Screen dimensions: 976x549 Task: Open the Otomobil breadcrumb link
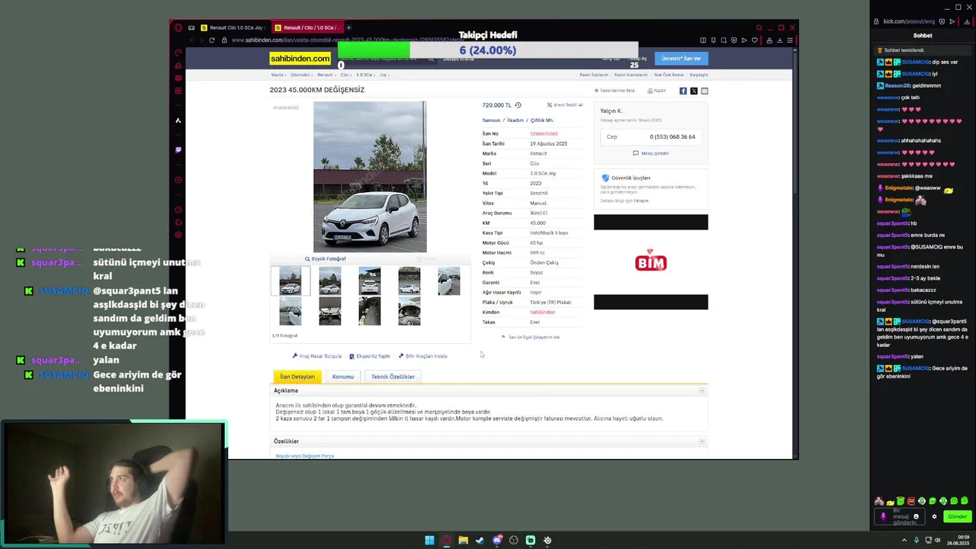[300, 75]
